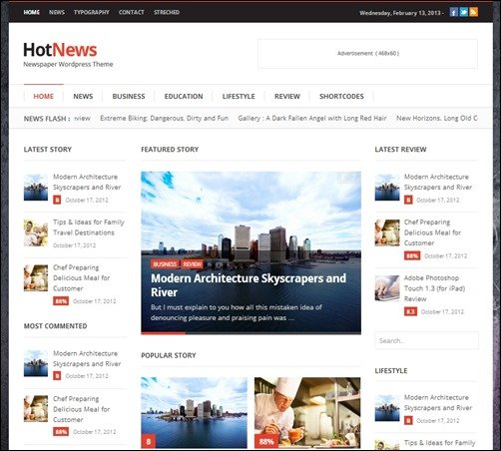Click Latest Story family travel thumbnail
This screenshot has width=501, height=451.
coord(36,232)
